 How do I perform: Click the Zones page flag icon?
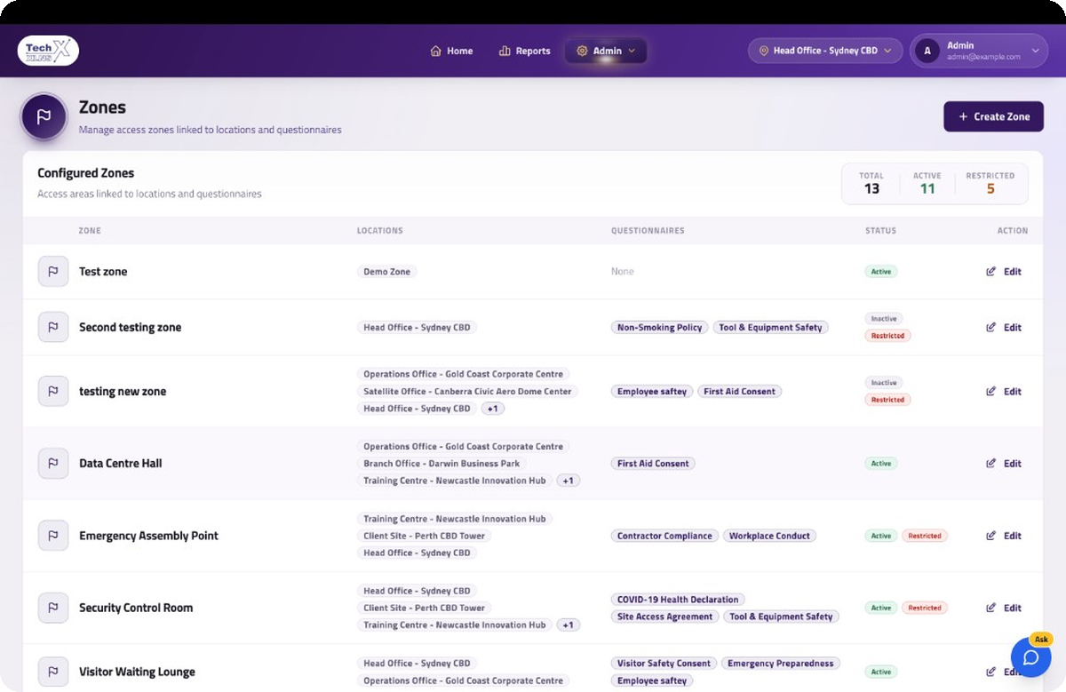[x=44, y=116]
